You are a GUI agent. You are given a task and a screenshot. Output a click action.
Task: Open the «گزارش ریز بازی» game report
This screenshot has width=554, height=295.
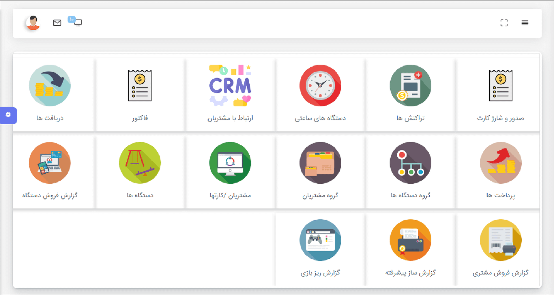point(320,240)
